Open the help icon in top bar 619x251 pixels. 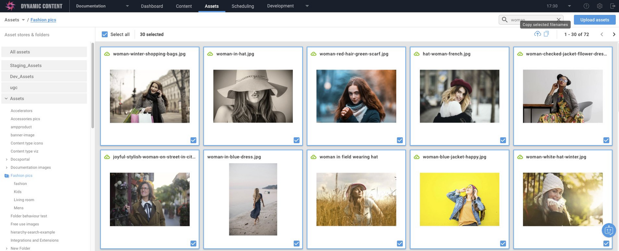[586, 6]
